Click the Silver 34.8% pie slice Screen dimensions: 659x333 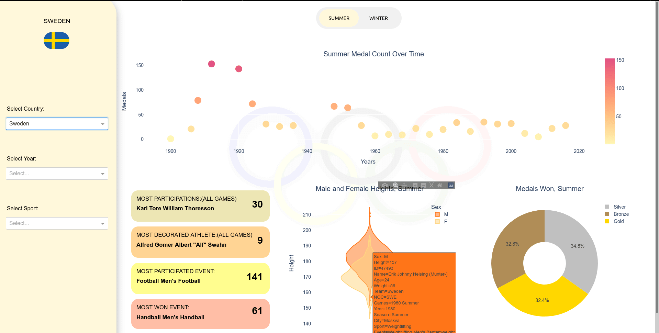578,246
